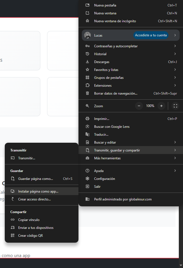Click the Transmitir cast icon
This screenshot has height=268, width=183.
pyautogui.click(x=13, y=158)
